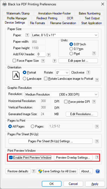Screen dimensions: 107x189
Task: Click the Edit Resolutions button
Action: (82, 114)
